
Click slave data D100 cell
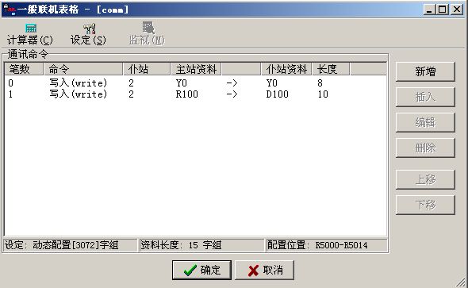click(278, 94)
